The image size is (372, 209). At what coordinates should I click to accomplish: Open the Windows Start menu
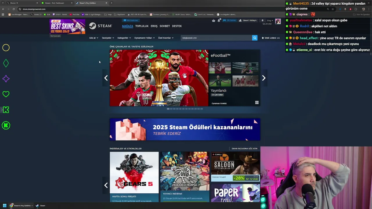(4, 206)
